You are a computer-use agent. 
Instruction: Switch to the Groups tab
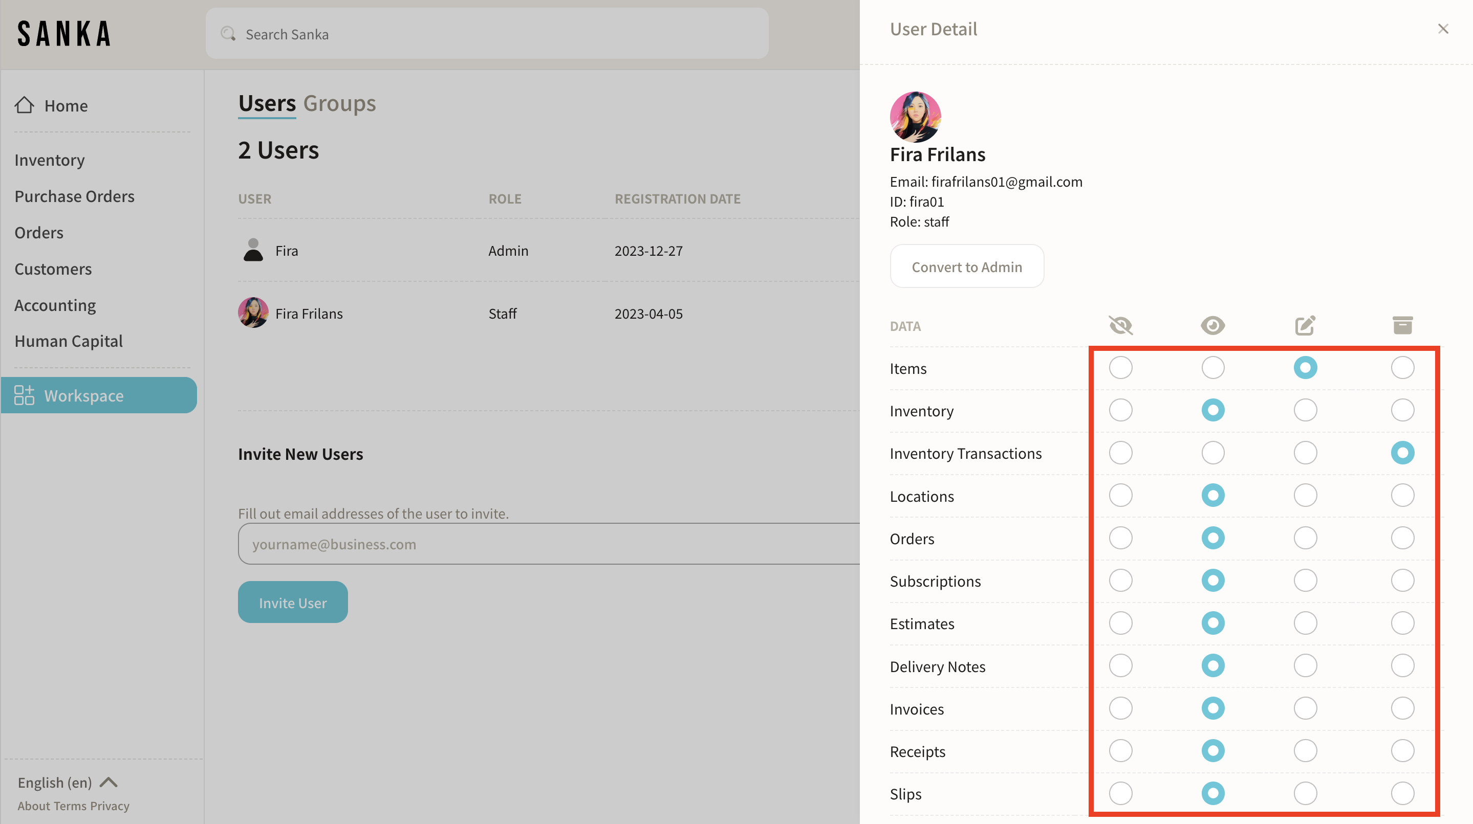point(339,103)
